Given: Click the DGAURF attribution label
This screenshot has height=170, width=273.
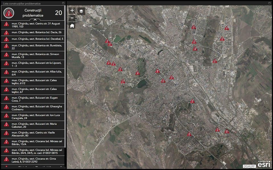Looking at the screenshot, I should 249,166.
